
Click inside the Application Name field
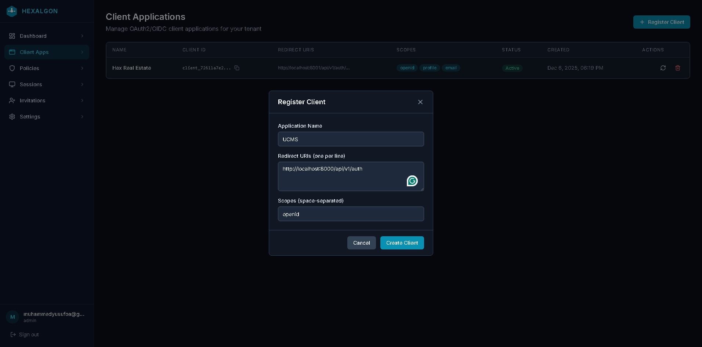pyautogui.click(x=350, y=139)
